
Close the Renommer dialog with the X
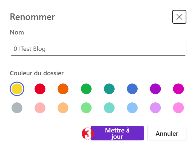pyautogui.click(x=179, y=17)
